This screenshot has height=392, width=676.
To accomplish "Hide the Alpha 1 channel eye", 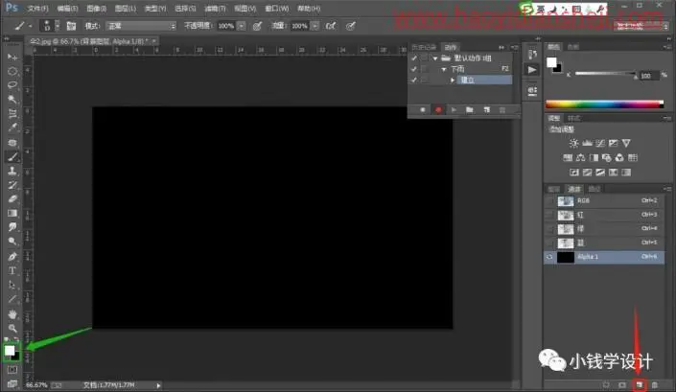I will [x=549, y=257].
